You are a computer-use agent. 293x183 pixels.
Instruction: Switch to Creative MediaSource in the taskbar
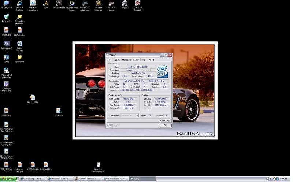(114, 179)
